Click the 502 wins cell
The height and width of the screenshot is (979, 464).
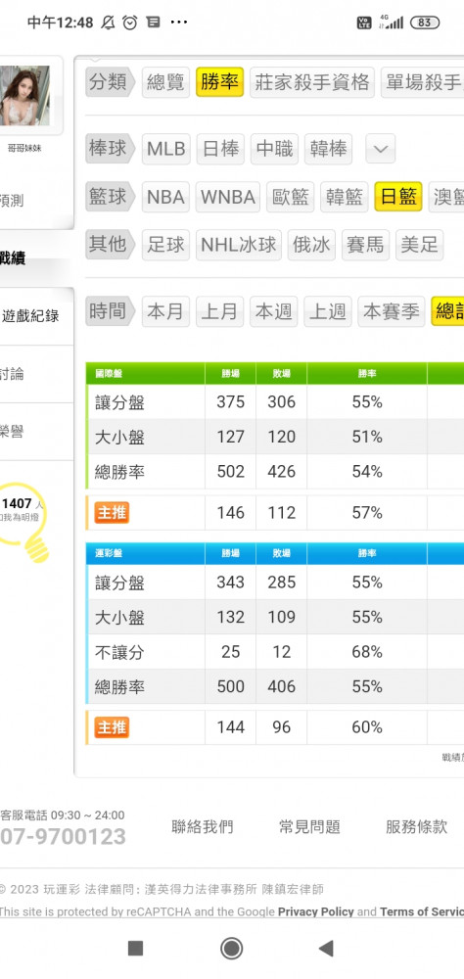pos(230,472)
